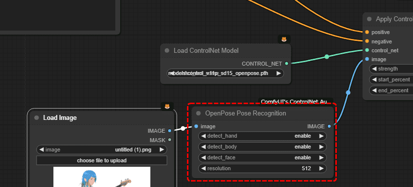Toggle detect_body with its right arrow
413x187 pixels.
(x=321, y=147)
